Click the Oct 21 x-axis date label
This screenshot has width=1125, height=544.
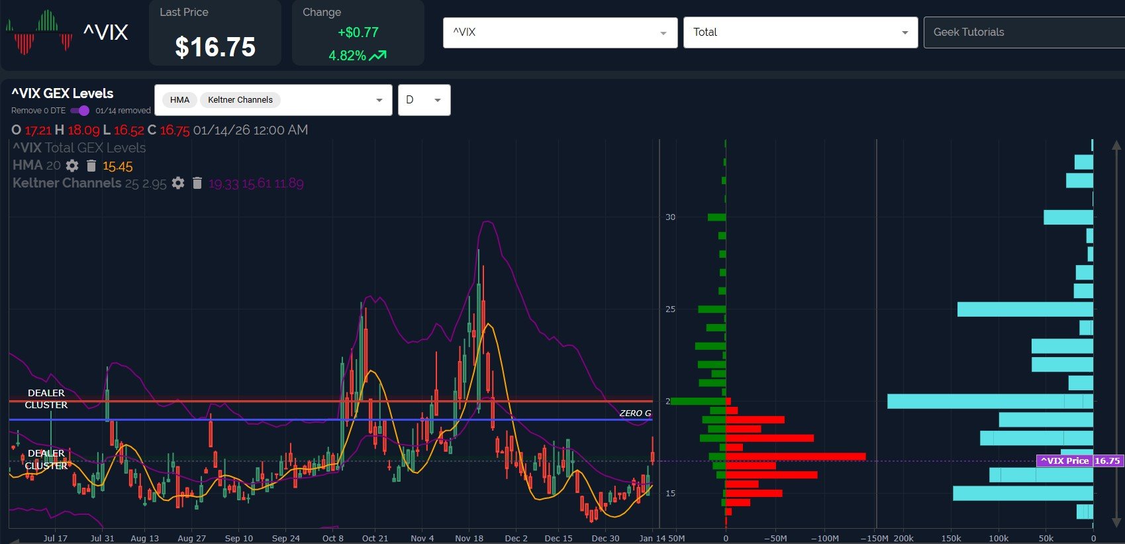[x=375, y=538]
